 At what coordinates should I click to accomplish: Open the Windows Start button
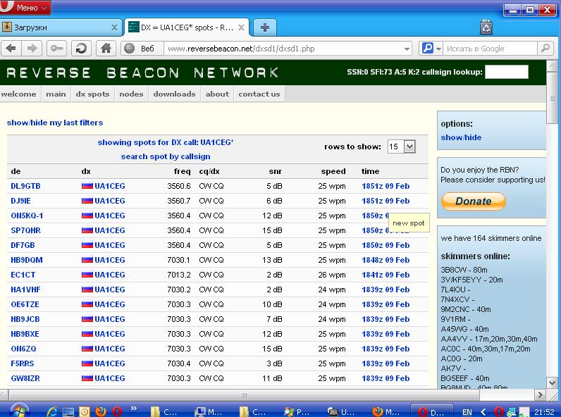coord(19,411)
